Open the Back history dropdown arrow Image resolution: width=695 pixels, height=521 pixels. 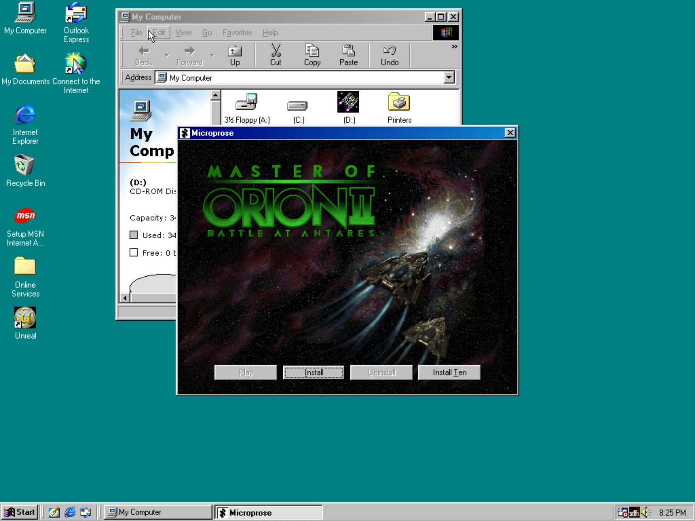click(x=167, y=56)
